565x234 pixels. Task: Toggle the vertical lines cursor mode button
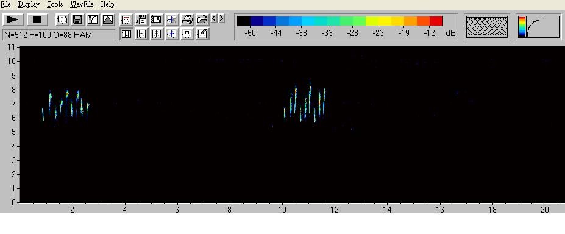126,34
